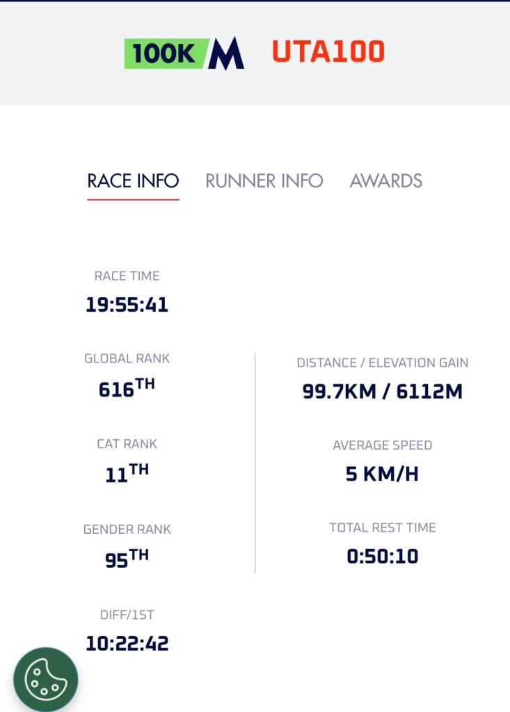Select the DISTANCE / ELEVATION GAIN label
Screen dimensions: 510x712
pos(383,363)
